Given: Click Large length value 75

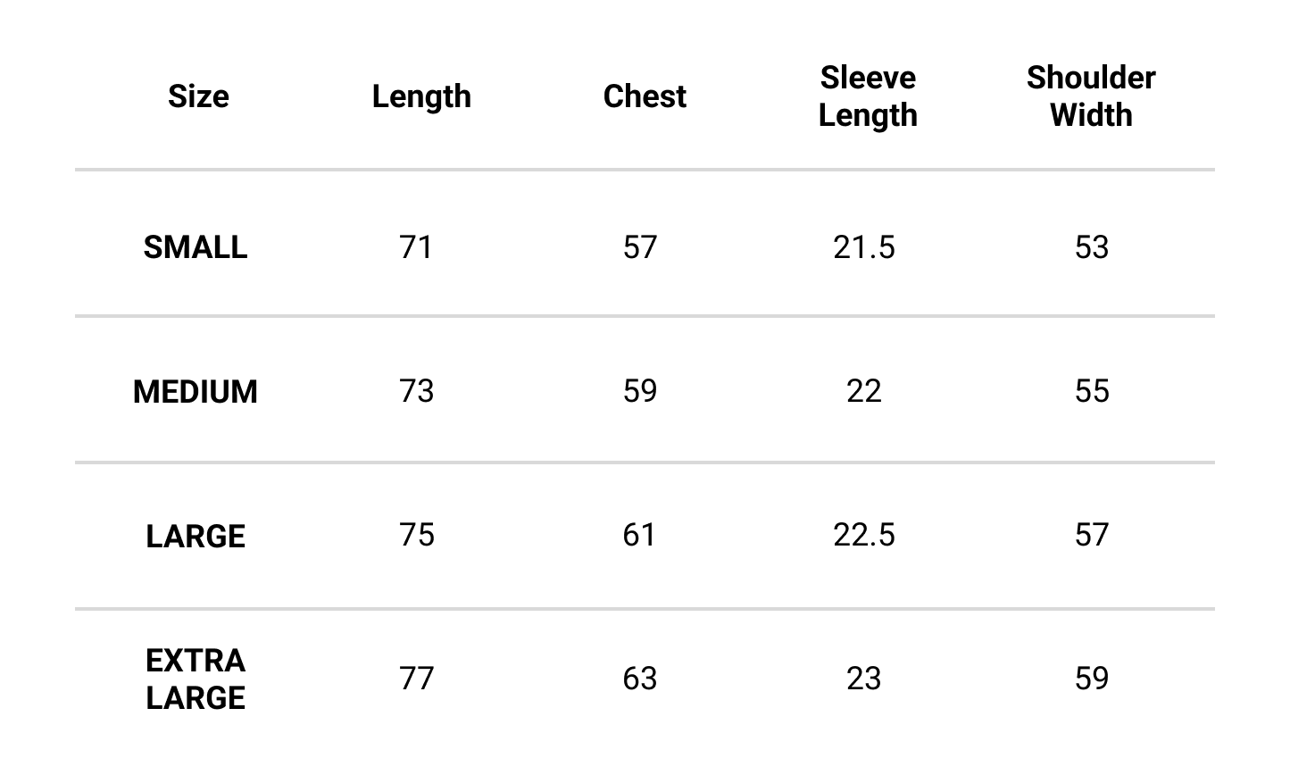Looking at the screenshot, I should 417,535.
